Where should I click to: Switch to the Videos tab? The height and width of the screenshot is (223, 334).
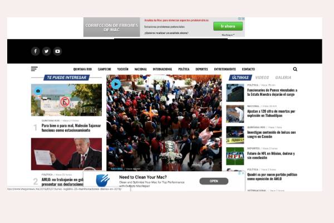coord(262,77)
